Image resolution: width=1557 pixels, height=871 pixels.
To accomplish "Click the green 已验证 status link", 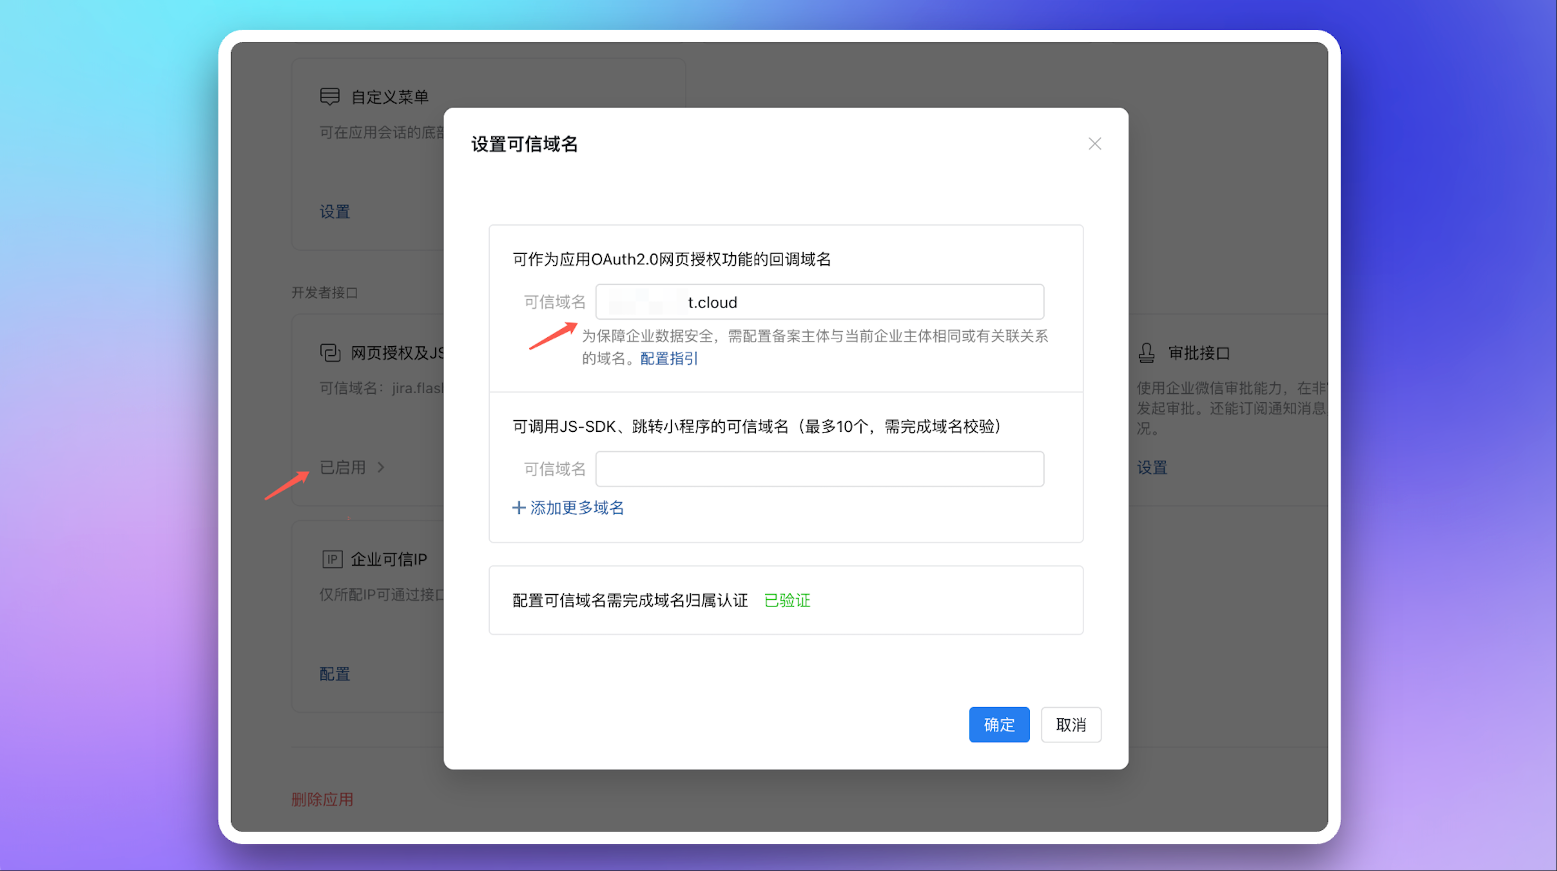I will [x=787, y=600].
